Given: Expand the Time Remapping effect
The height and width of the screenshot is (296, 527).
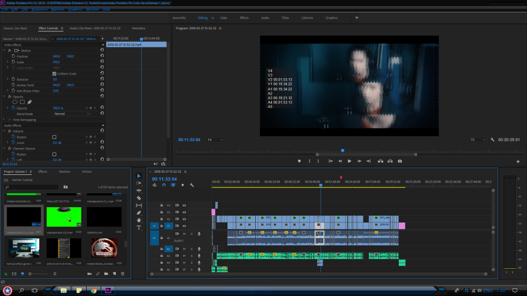Looking at the screenshot, I should point(4,119).
